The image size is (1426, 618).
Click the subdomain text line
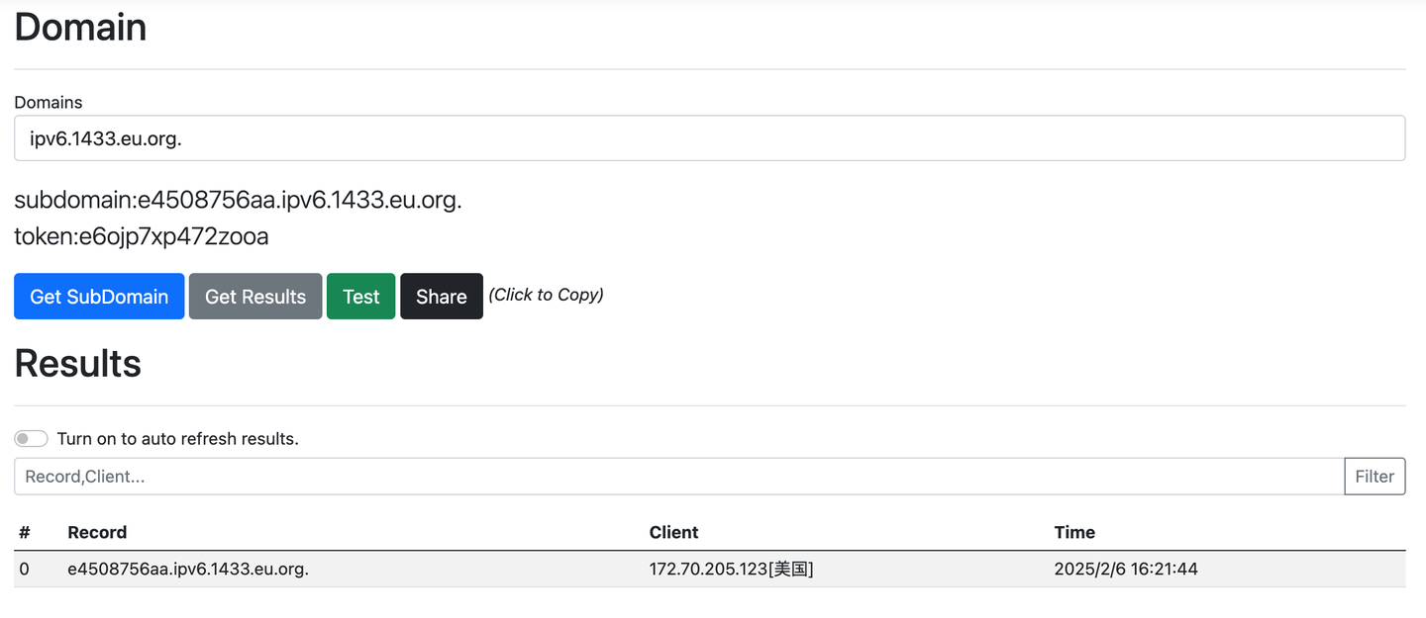pos(238,201)
